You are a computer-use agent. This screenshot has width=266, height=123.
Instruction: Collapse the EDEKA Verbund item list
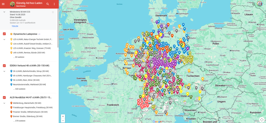[4, 71]
